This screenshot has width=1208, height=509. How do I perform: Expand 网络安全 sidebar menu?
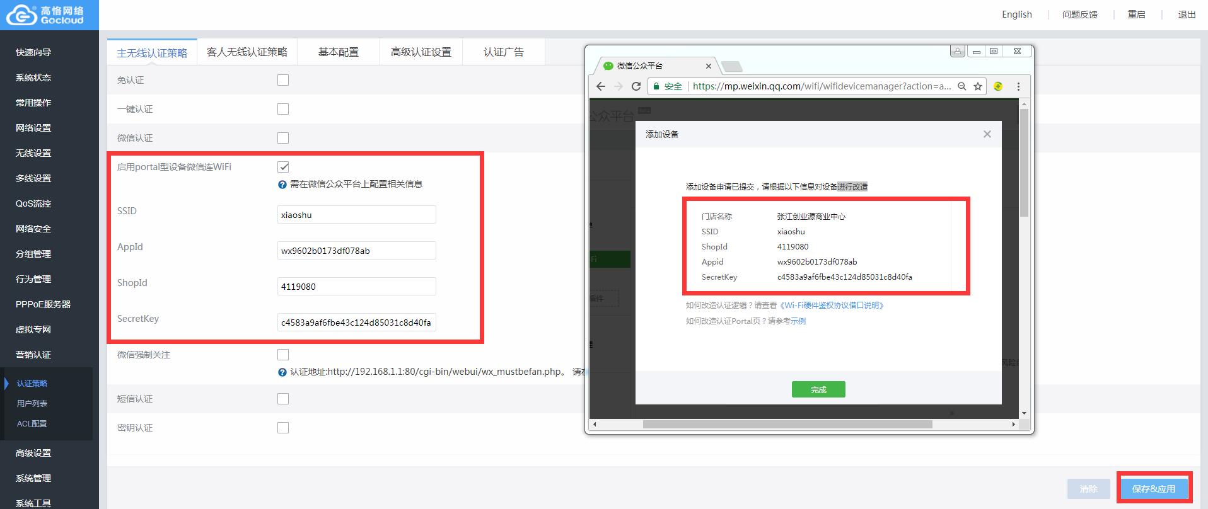tap(33, 229)
